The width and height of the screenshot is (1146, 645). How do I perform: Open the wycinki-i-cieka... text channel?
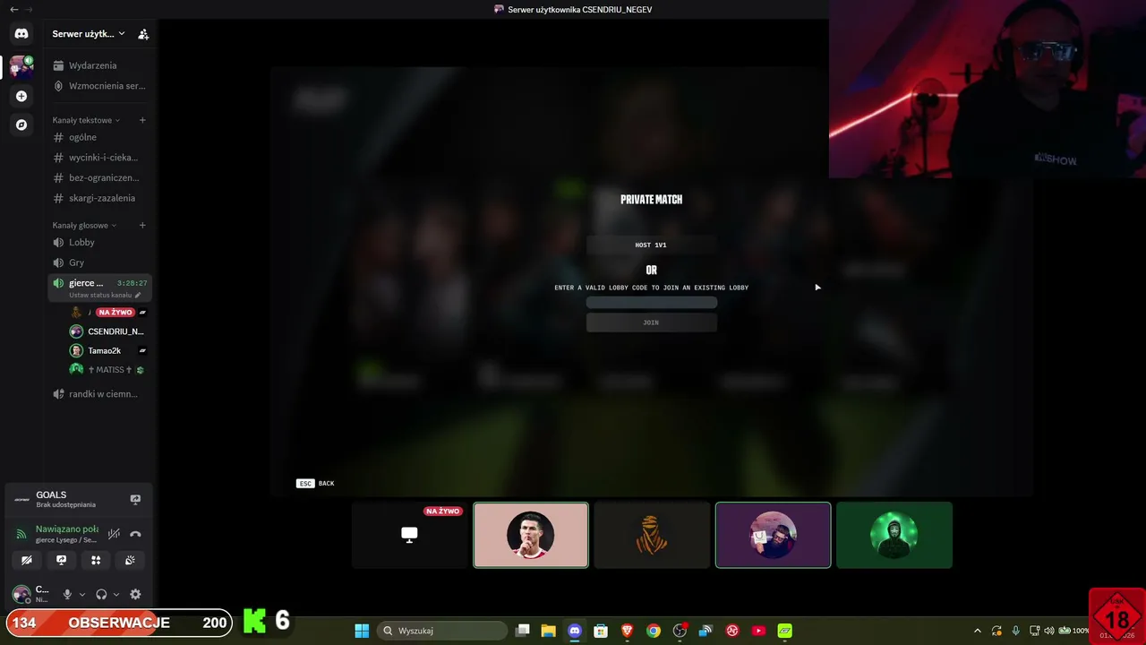pyautogui.click(x=98, y=158)
